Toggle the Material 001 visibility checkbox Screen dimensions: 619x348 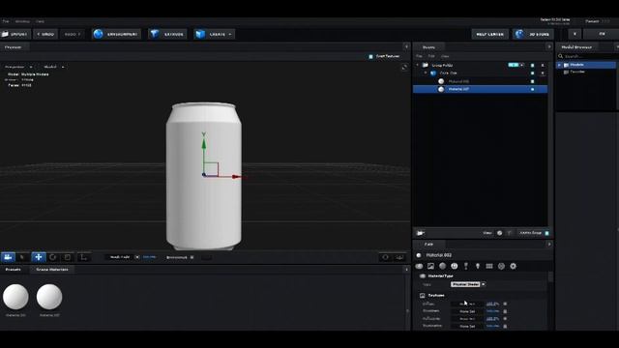[x=533, y=81]
